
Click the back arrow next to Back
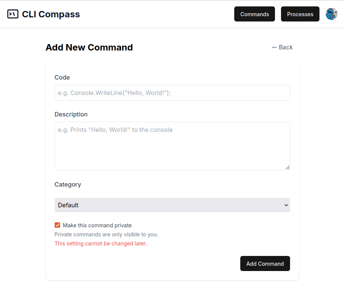tap(274, 47)
